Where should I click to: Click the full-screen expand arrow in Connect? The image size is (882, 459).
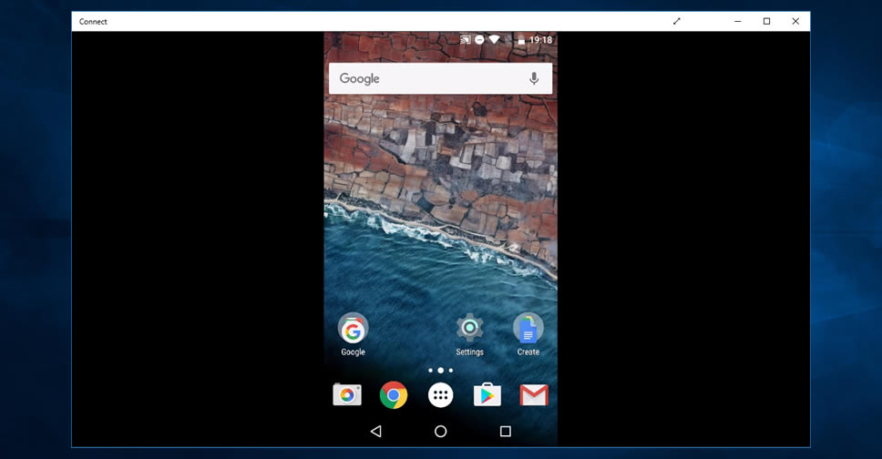(x=677, y=21)
